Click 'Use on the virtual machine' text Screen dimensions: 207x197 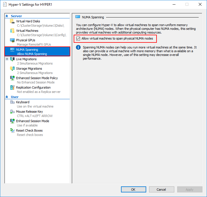(x=35, y=106)
